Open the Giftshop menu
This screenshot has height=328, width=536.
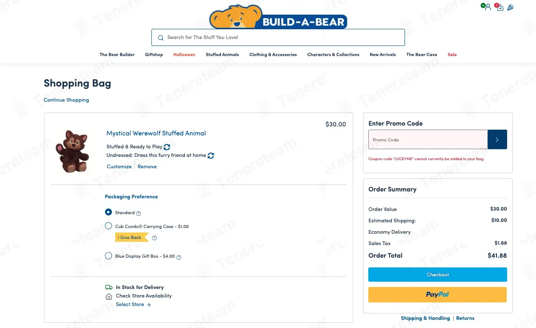point(154,54)
